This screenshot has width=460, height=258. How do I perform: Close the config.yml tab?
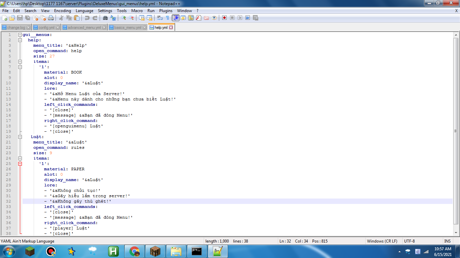point(58,28)
